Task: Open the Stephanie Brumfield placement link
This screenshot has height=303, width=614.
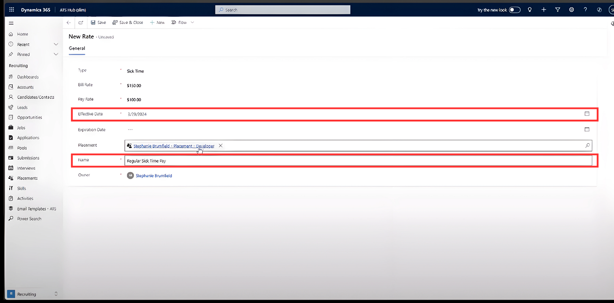Action: point(174,146)
